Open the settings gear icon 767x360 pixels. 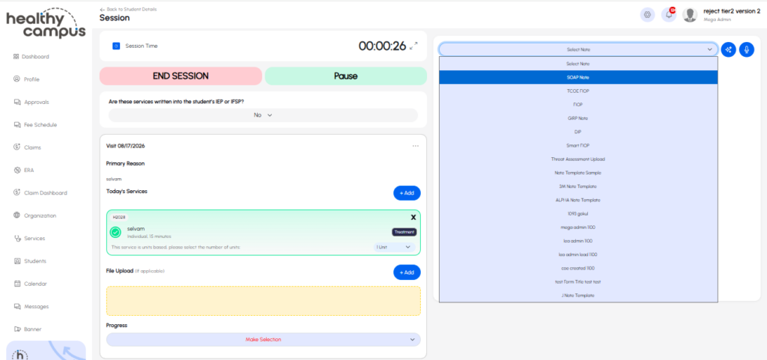click(x=648, y=15)
